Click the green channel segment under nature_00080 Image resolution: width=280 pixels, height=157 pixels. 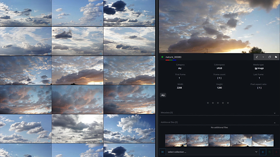[171, 60]
